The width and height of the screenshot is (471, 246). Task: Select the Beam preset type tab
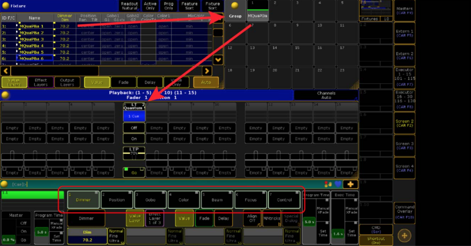(x=217, y=200)
